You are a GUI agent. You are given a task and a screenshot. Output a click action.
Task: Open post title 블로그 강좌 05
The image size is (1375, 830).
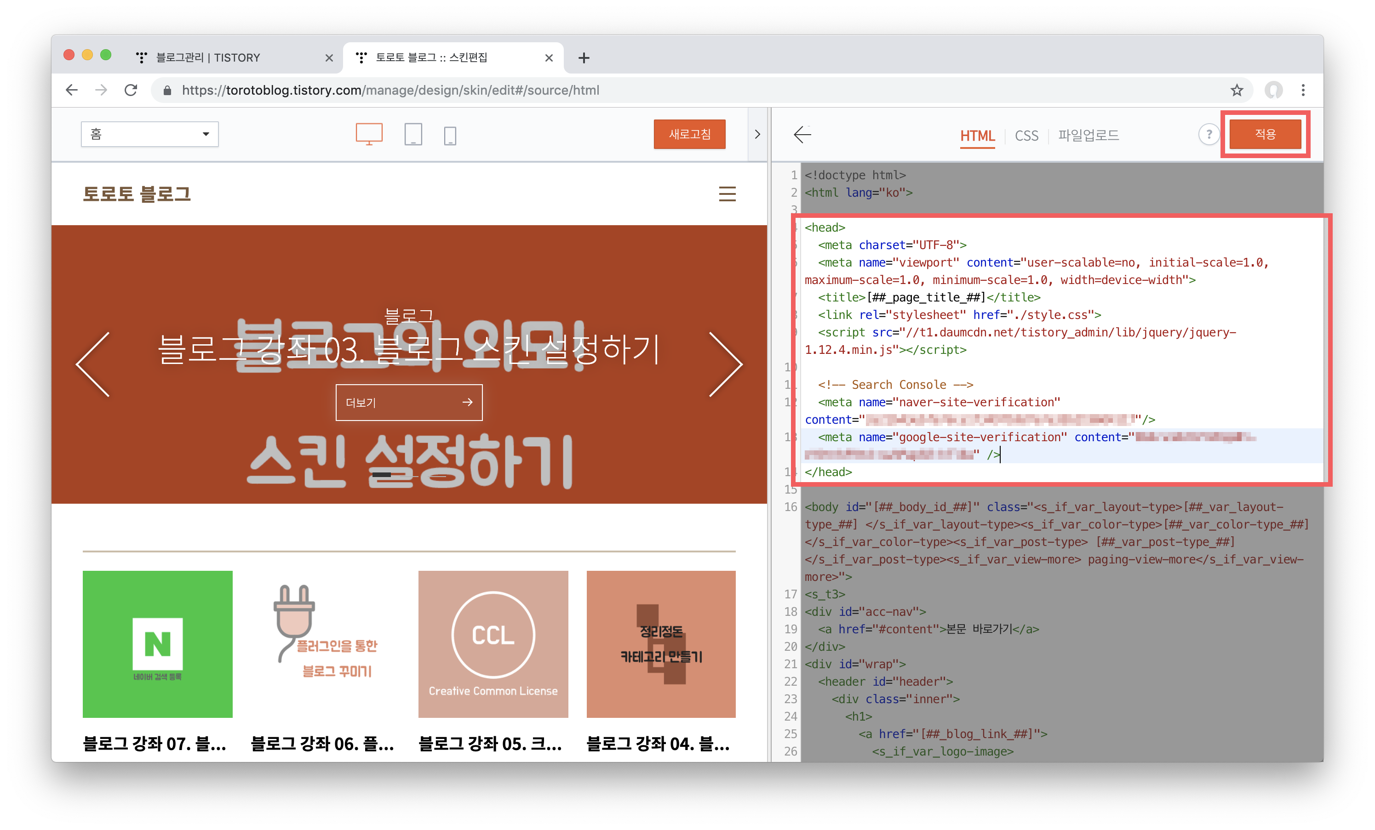point(491,743)
